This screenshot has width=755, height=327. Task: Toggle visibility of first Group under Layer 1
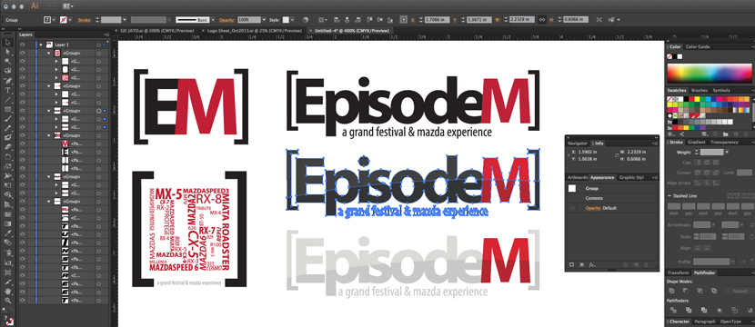(x=22, y=53)
